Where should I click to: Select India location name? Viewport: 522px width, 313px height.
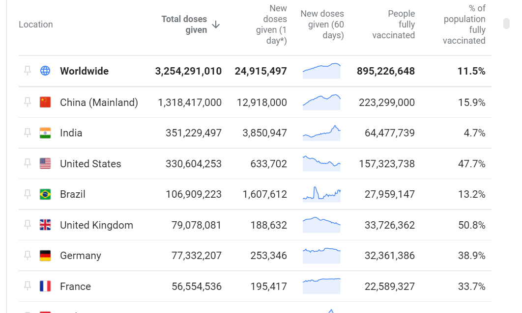tap(71, 133)
